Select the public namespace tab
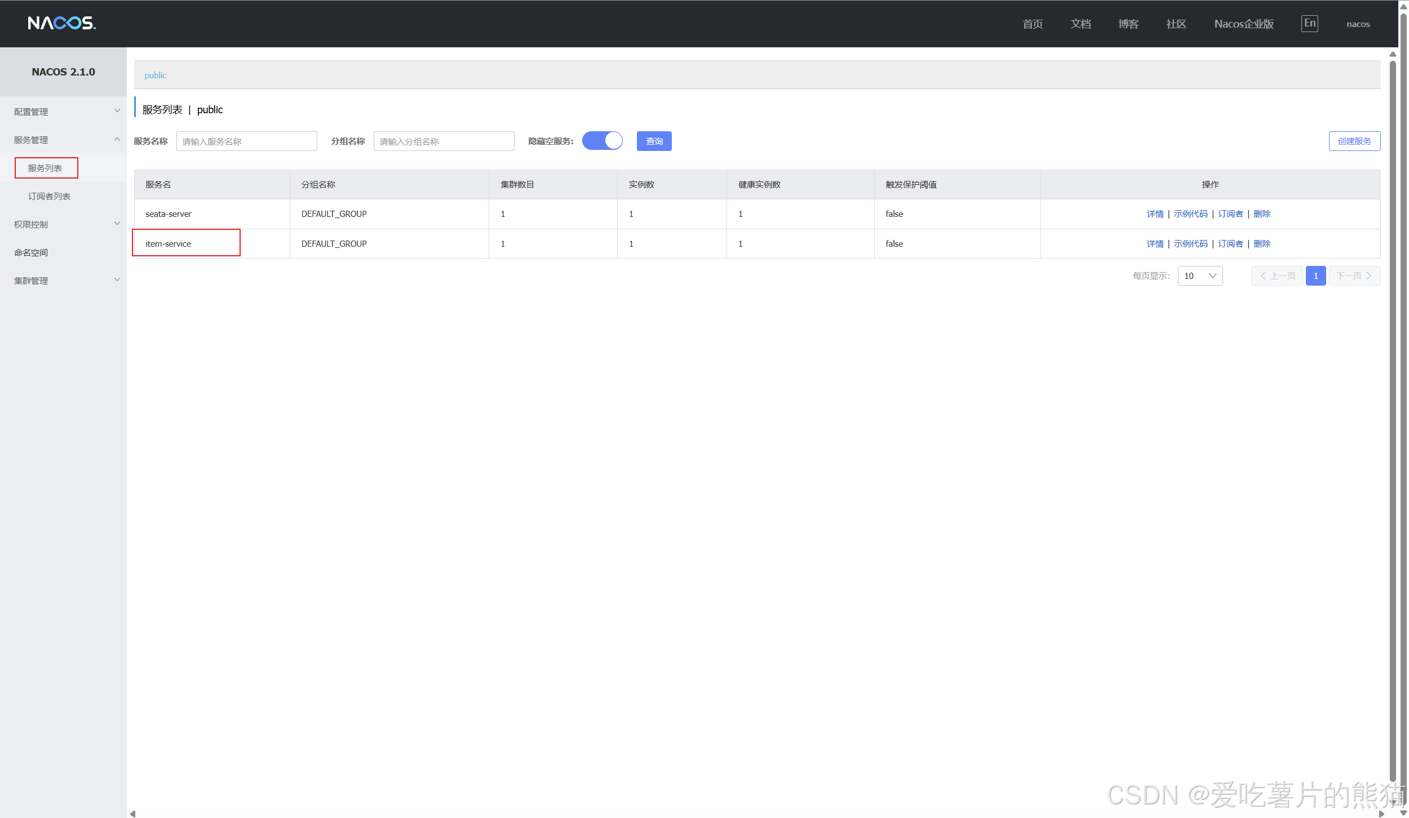The height and width of the screenshot is (818, 1409). 155,75
